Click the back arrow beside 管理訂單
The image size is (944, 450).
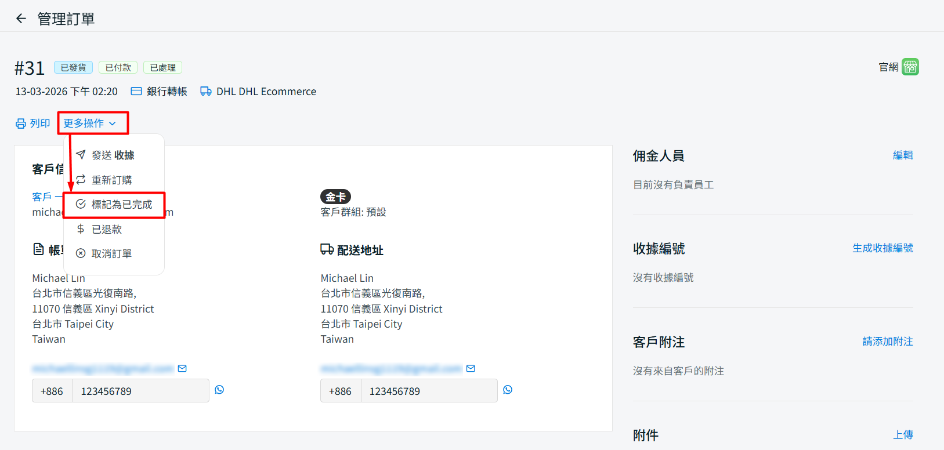pyautogui.click(x=21, y=19)
